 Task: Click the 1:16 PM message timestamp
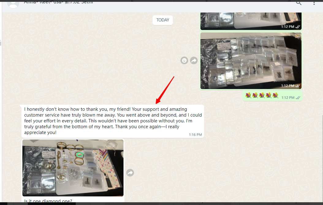[195, 135]
